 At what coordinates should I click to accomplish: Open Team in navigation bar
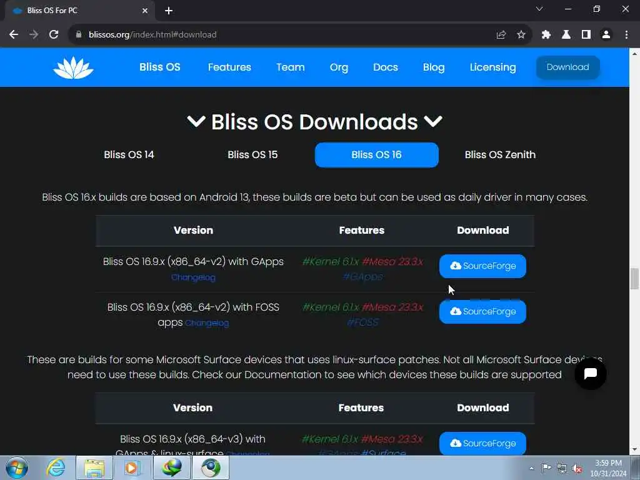(x=290, y=67)
